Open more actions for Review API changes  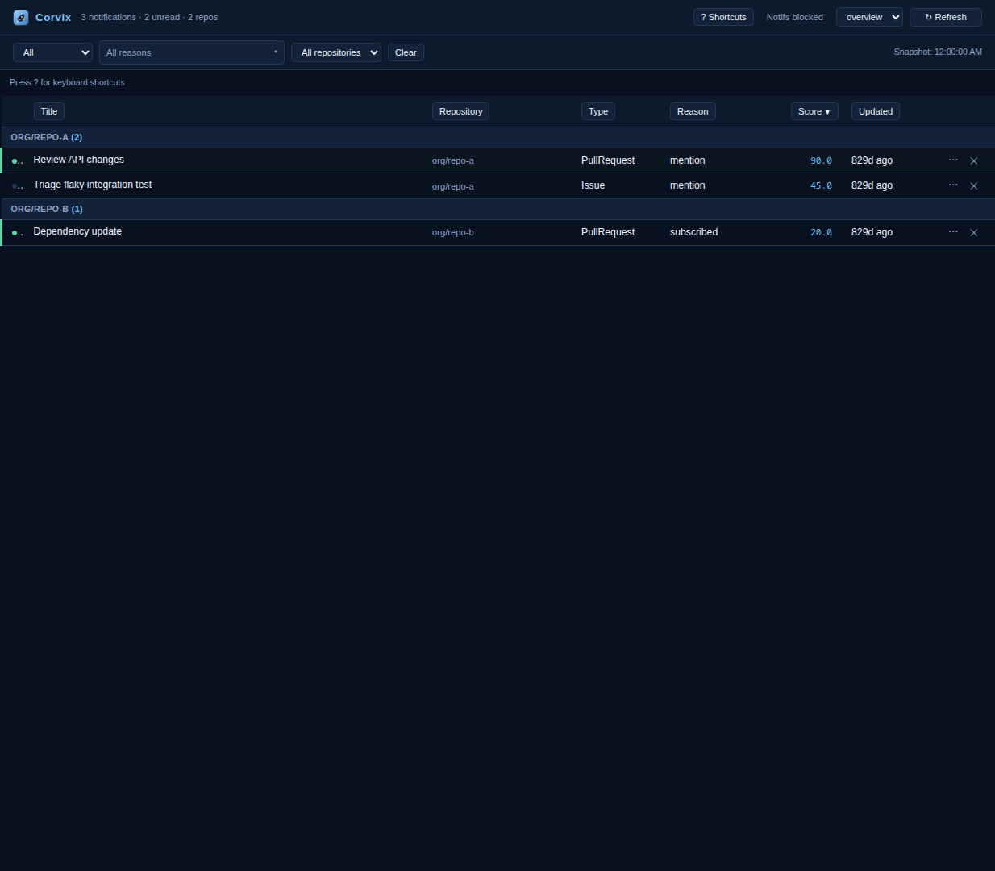pyautogui.click(x=953, y=160)
